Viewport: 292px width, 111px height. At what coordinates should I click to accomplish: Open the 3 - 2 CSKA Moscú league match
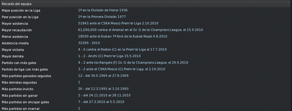[122, 69]
